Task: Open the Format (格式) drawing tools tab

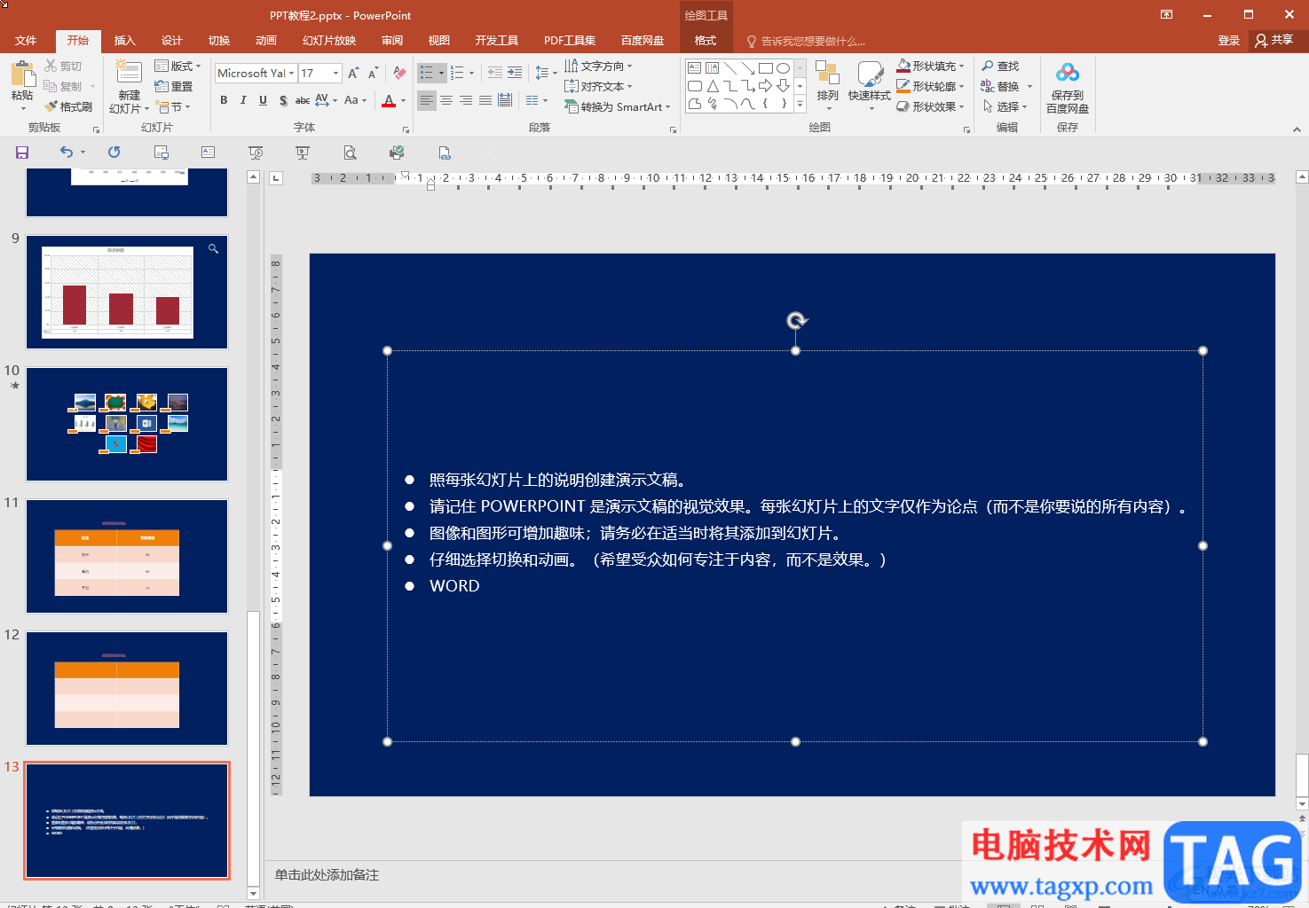Action: [706, 40]
